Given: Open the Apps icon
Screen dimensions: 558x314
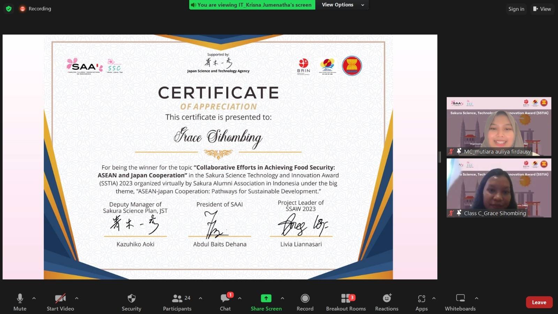Looking at the screenshot, I should click(x=421, y=299).
